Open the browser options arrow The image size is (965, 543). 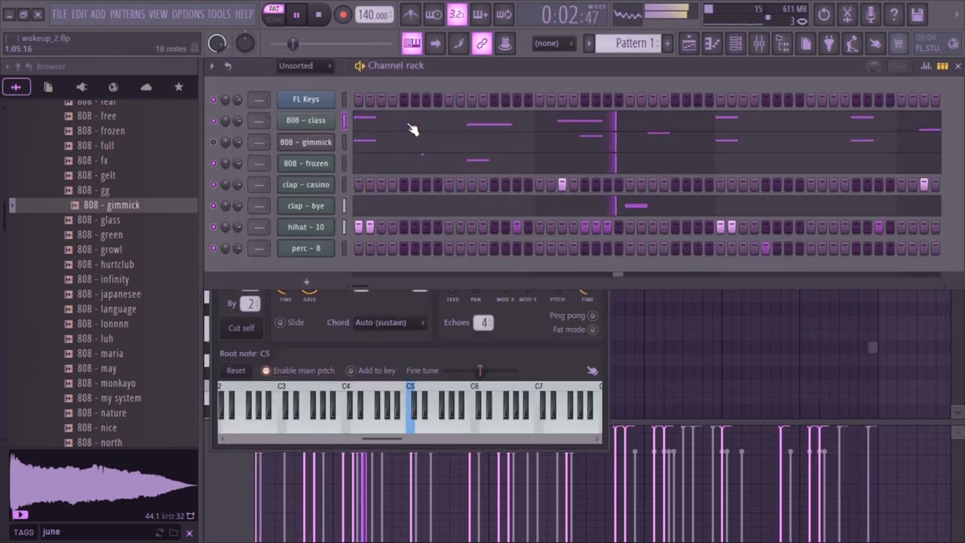[x=8, y=66]
